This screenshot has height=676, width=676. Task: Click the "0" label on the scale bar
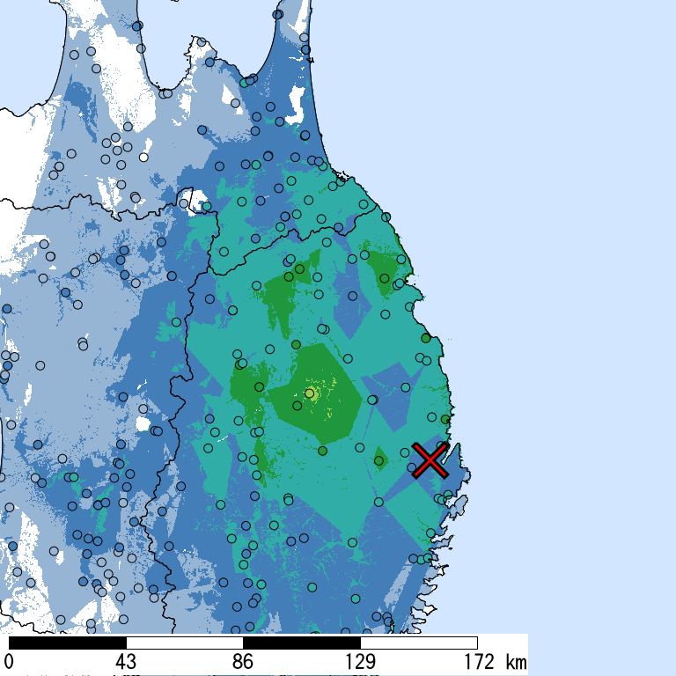(9, 662)
